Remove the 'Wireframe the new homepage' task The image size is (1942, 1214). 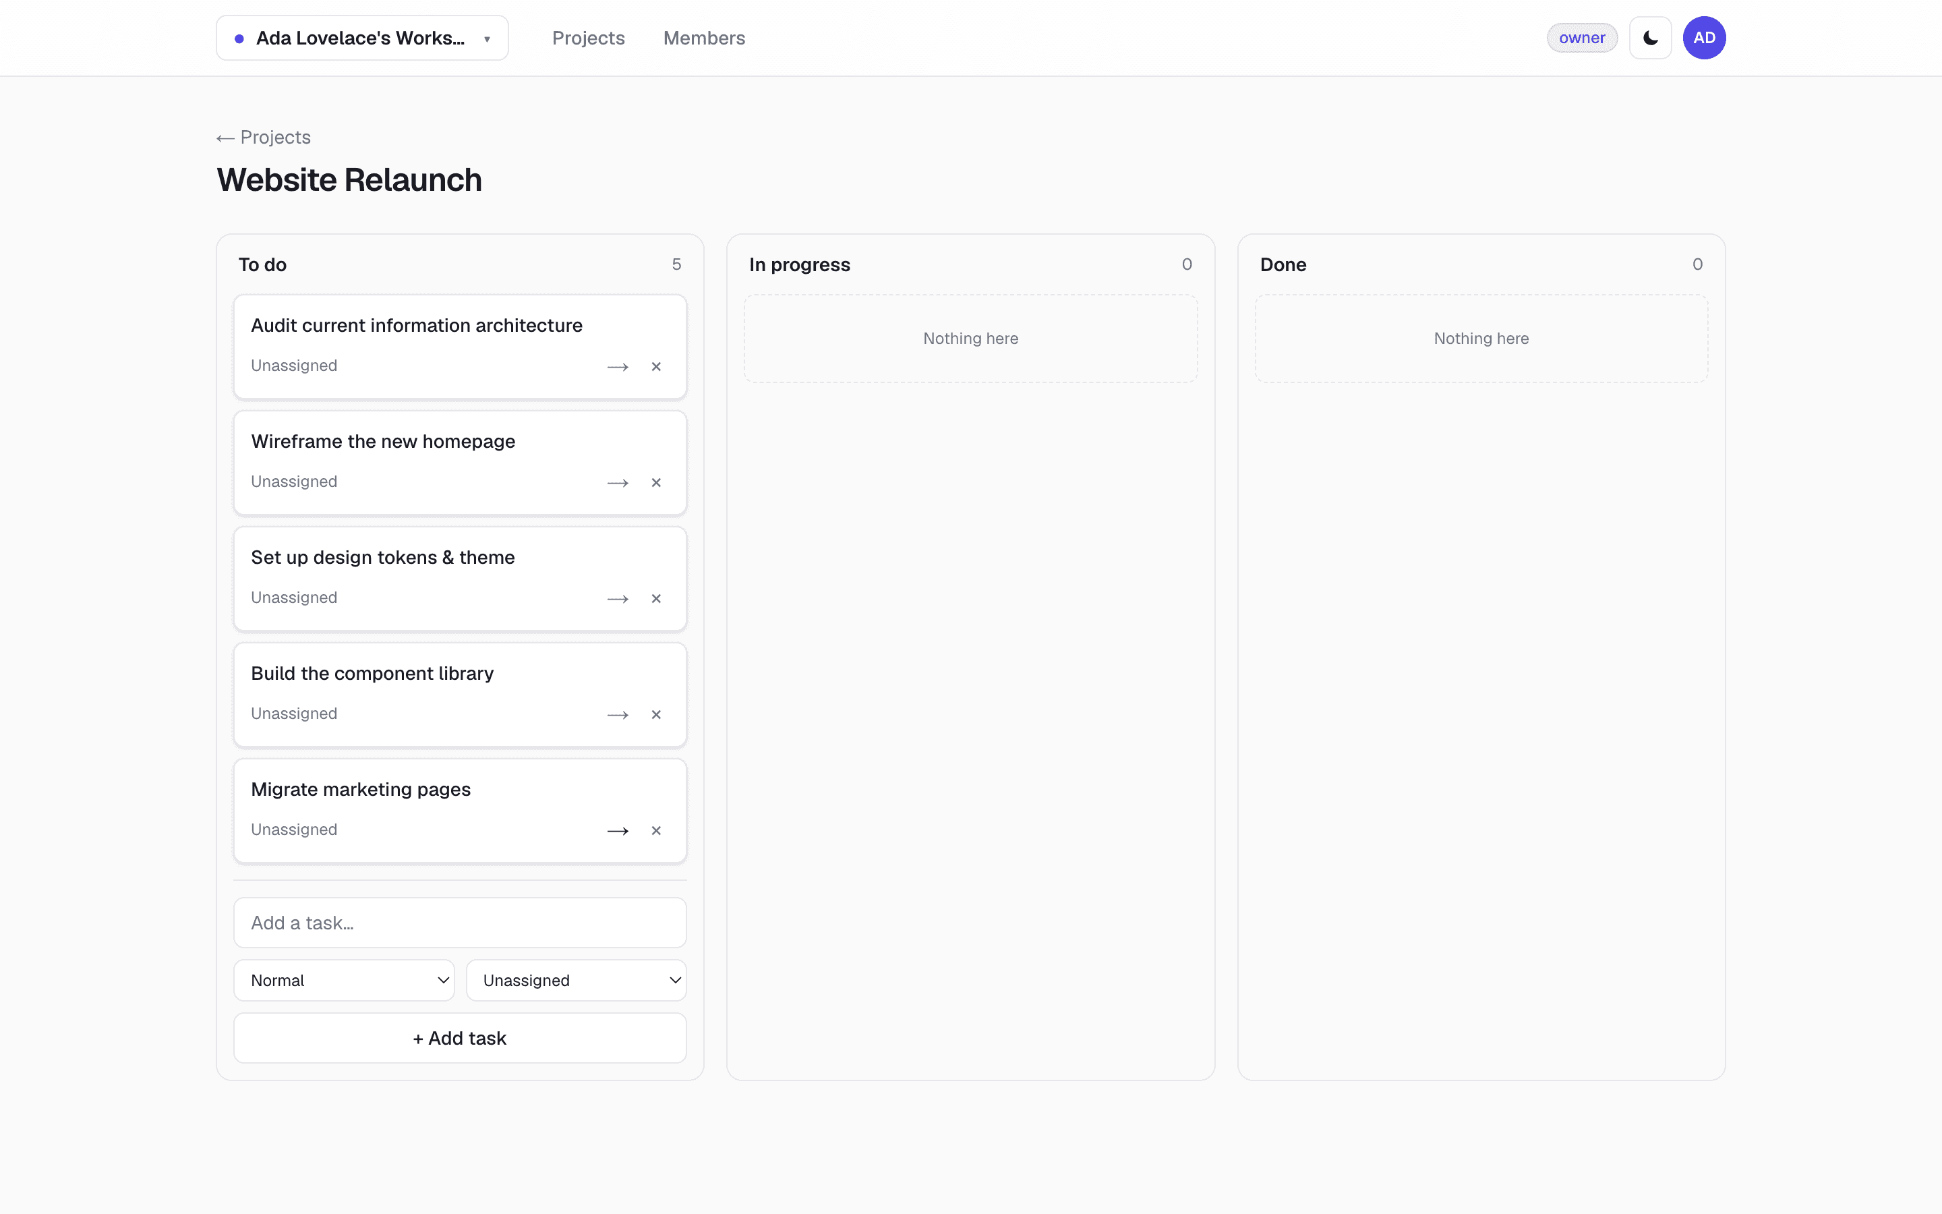(656, 482)
